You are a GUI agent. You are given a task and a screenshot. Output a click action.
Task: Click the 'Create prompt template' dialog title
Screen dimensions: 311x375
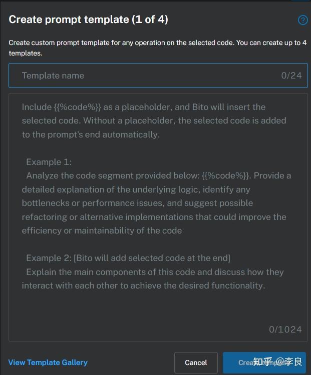click(x=69, y=19)
